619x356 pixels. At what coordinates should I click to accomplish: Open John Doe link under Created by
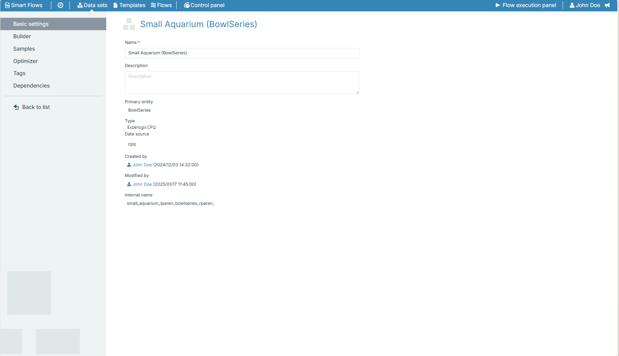(142, 165)
